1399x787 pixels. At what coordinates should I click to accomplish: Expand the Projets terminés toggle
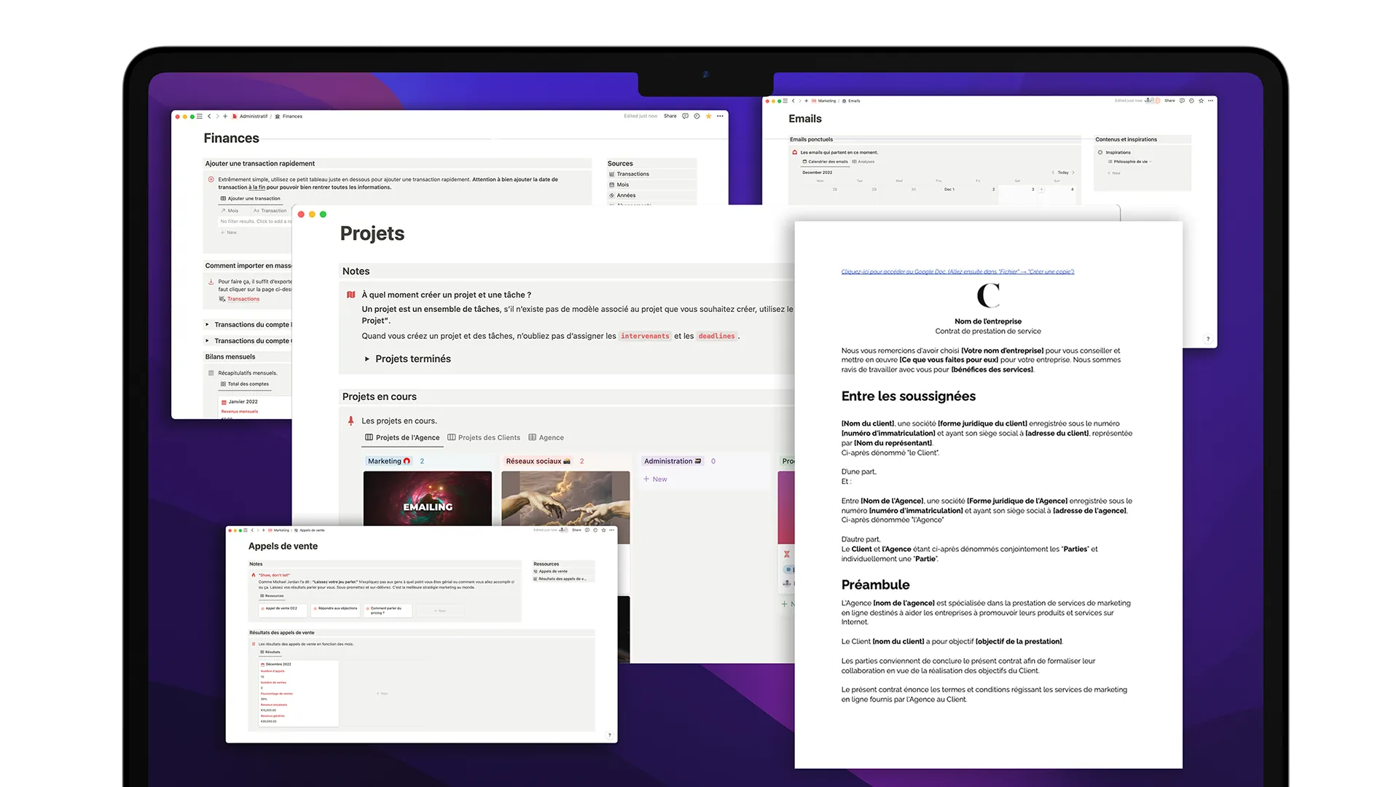click(x=367, y=359)
